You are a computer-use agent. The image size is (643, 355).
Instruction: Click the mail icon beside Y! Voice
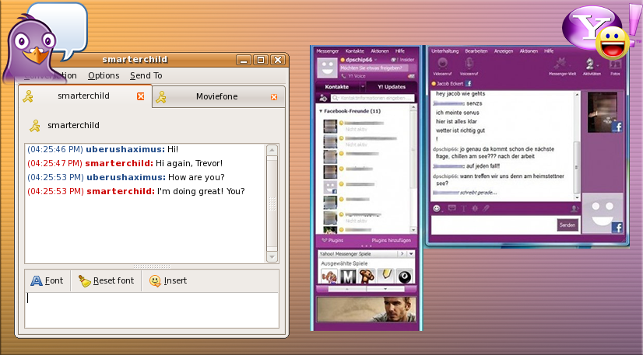411,76
